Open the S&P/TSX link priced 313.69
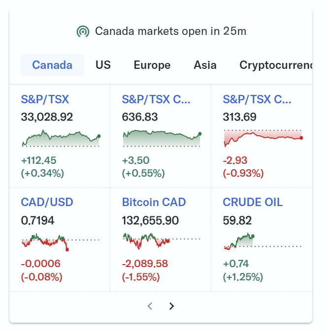Viewport: 329px width, 331px height. tap(257, 99)
